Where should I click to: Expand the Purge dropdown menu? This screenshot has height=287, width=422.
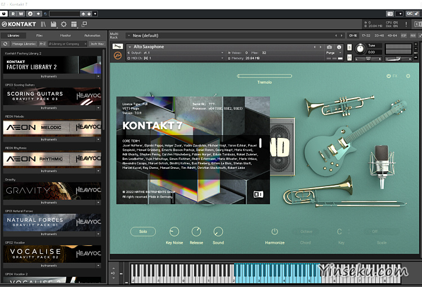click(x=339, y=53)
